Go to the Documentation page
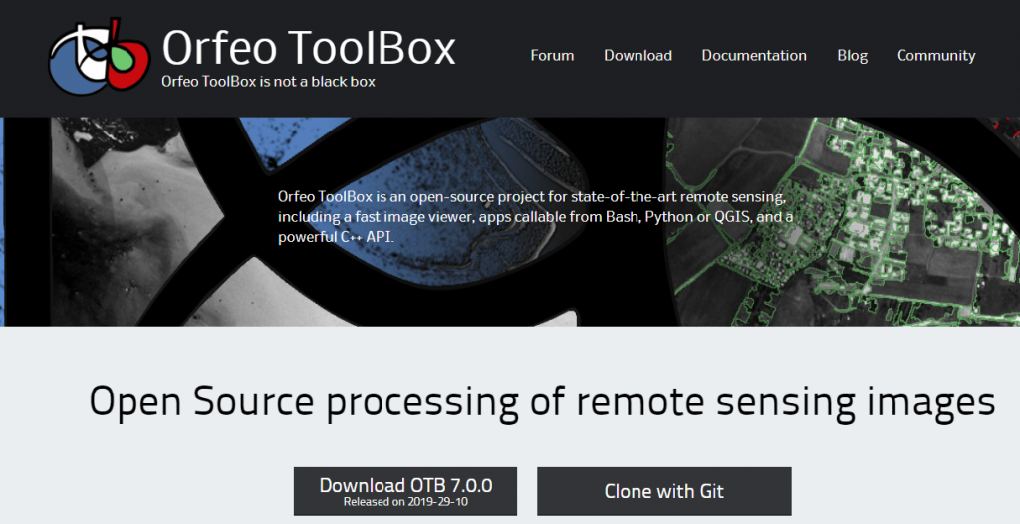Viewport: 1020px width, 524px height. point(754,56)
